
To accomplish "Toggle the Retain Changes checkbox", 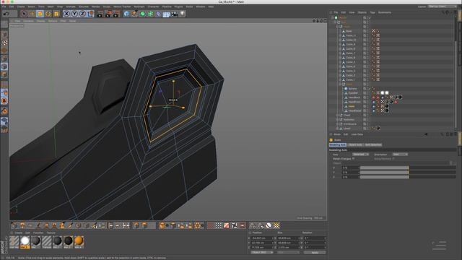I will [353, 159].
